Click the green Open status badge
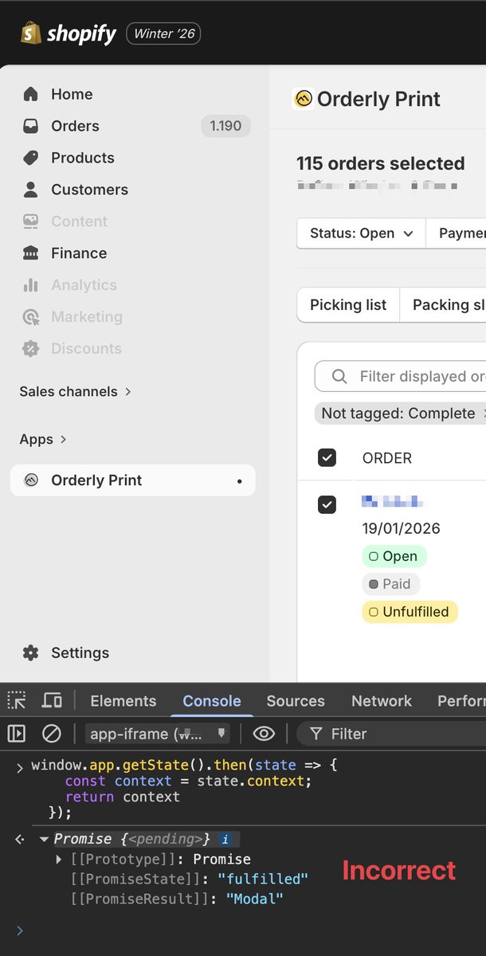The width and height of the screenshot is (486, 956). click(394, 556)
